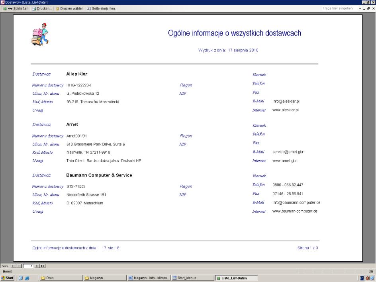Click website 'www.arnet.gbr'

[284, 161]
